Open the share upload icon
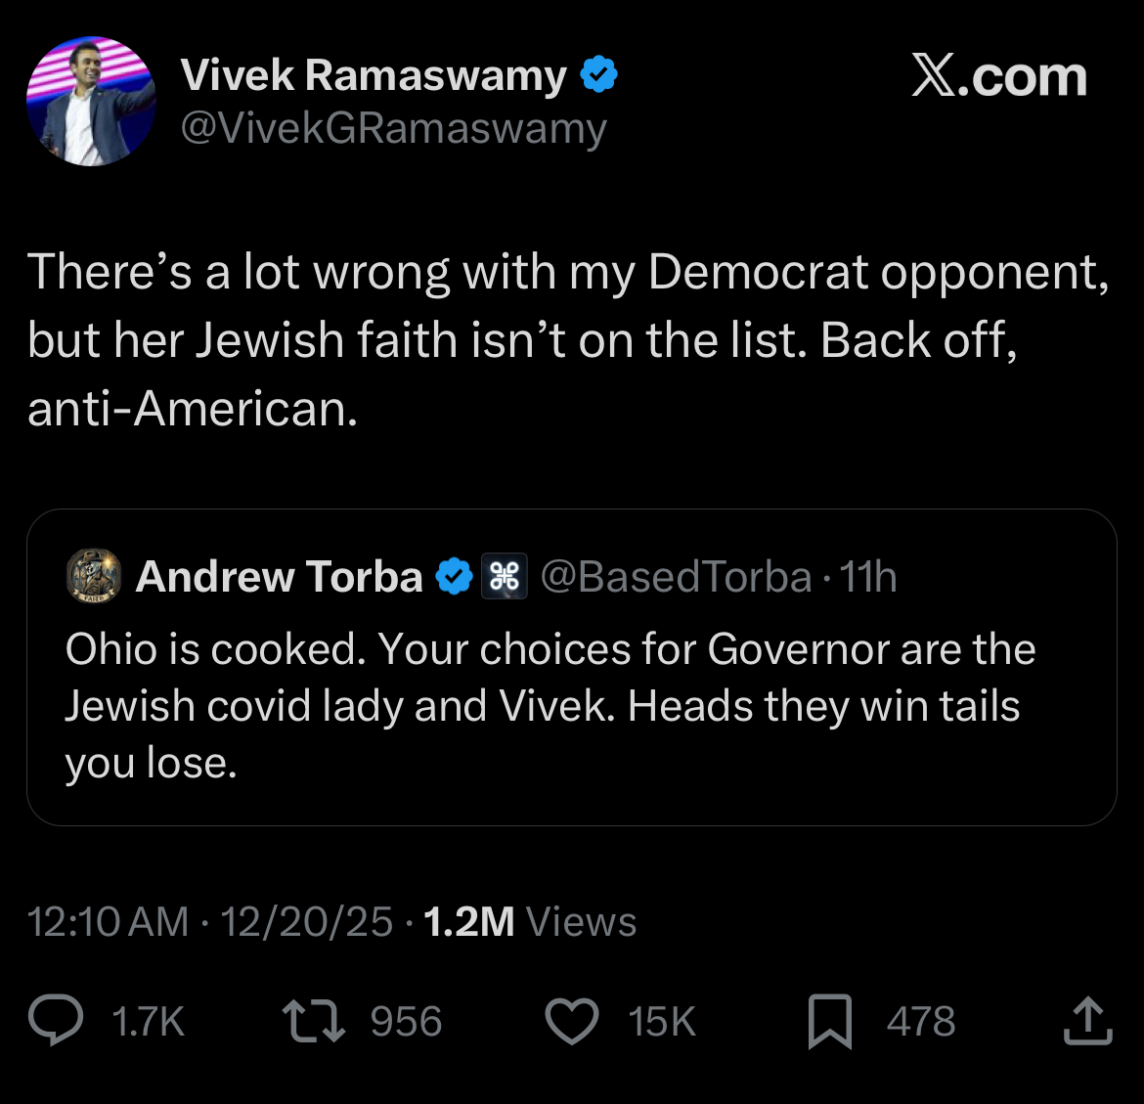Image resolution: width=1144 pixels, height=1104 pixels. click(x=1087, y=1021)
